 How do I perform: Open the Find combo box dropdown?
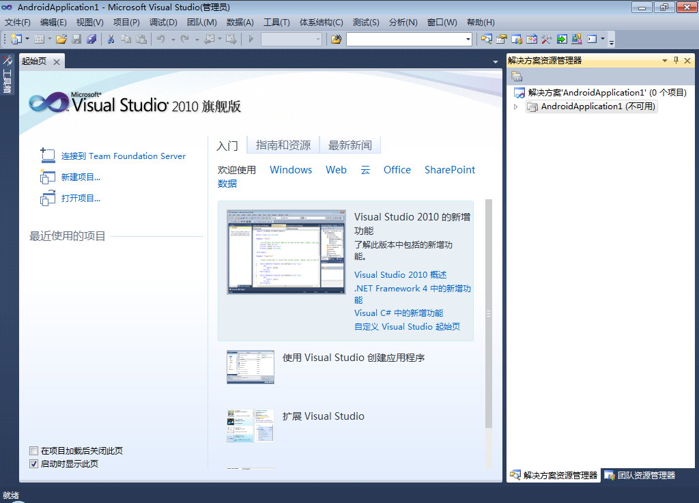coord(468,39)
